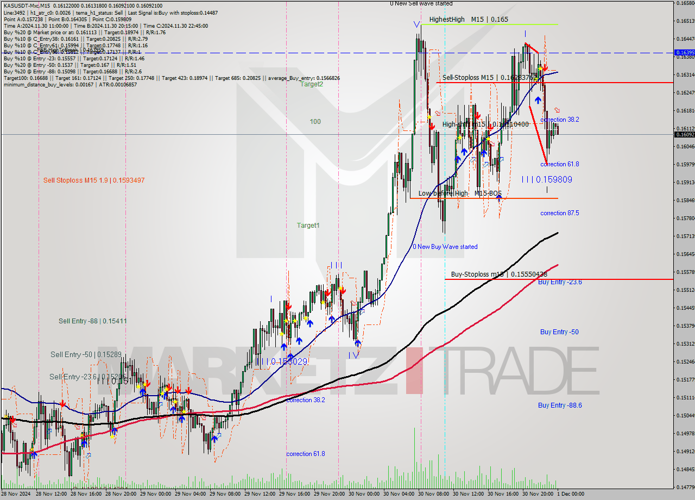Click the '28 Nov 2024' time label
Screen dimensions: 695x500
[17, 494]
